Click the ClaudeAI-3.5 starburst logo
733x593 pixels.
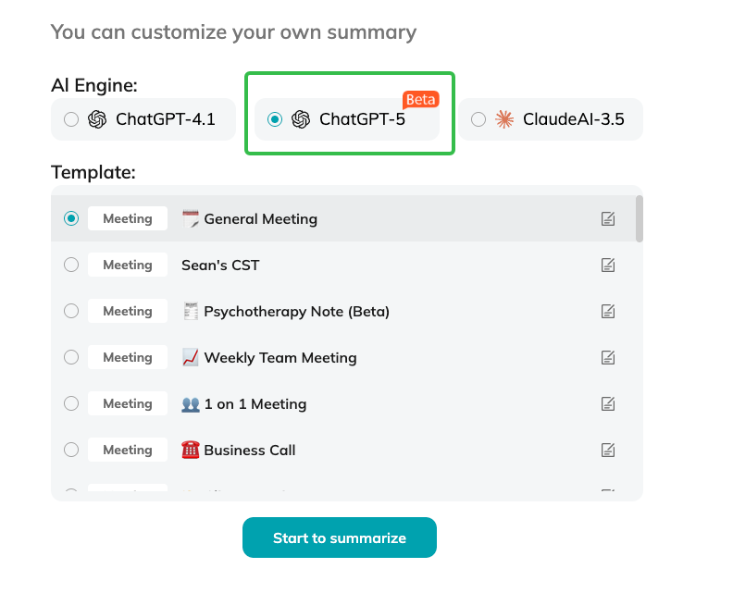(504, 119)
